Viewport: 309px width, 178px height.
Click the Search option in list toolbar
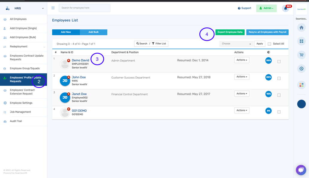tap(142, 44)
